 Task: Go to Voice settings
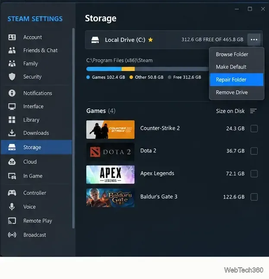coord(37,207)
